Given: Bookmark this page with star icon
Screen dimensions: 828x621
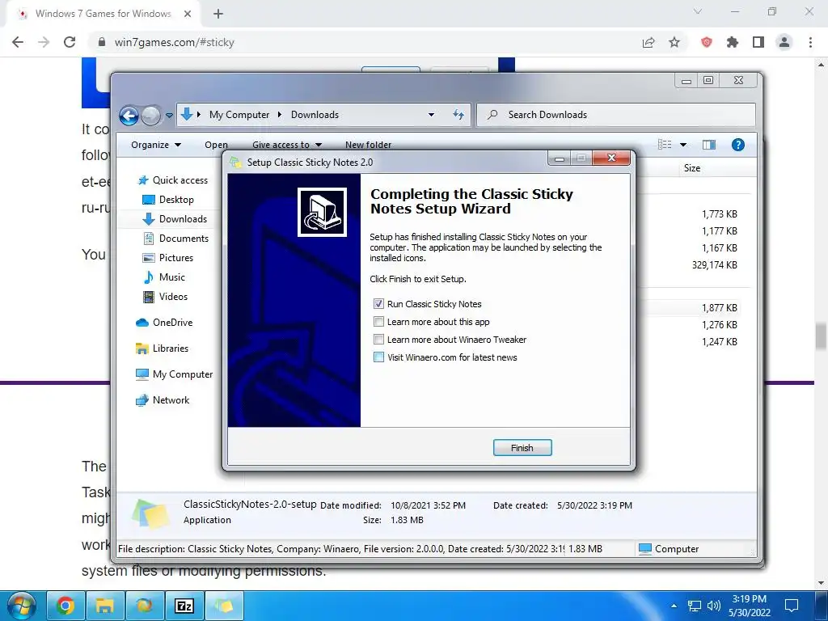Looking at the screenshot, I should pos(674,42).
